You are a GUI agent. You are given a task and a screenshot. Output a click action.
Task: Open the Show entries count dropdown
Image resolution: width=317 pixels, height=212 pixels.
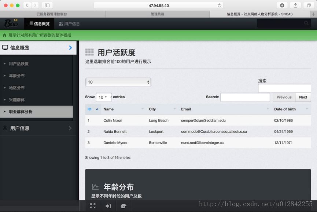103,97
